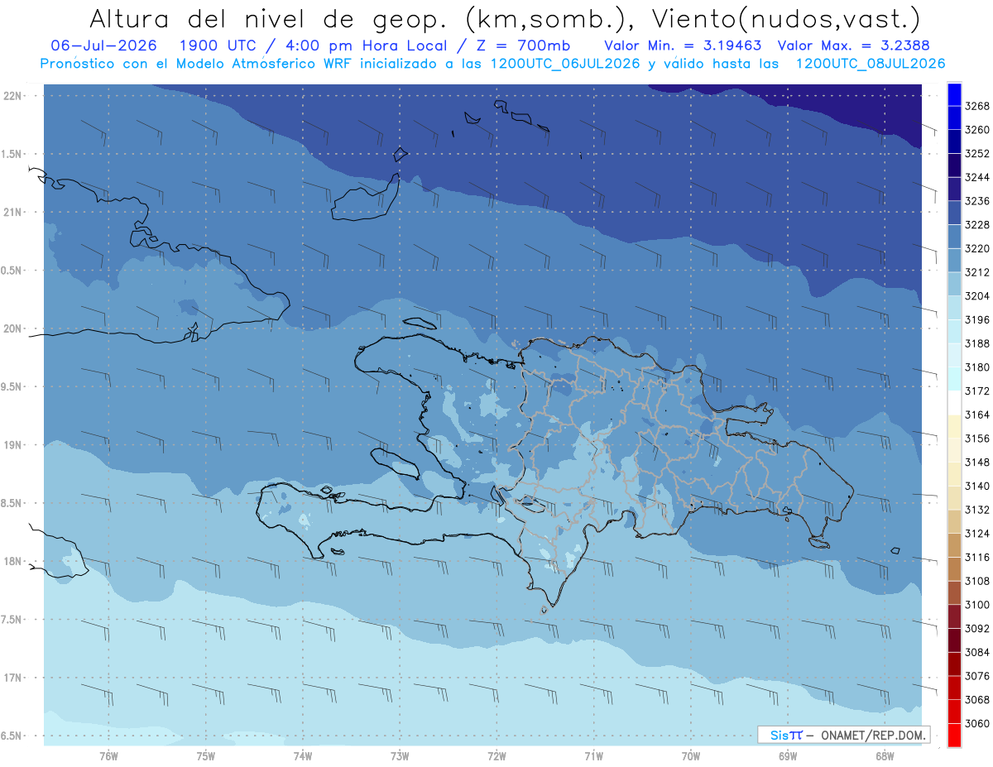Screen dimensions: 993x767
Task: Click the legend value 3244
Action: [976, 177]
